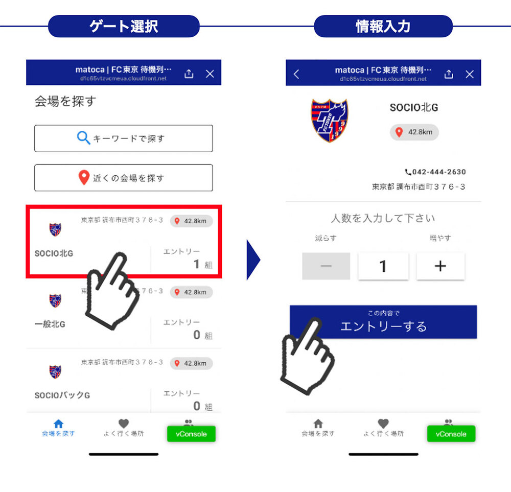Select the SOCIO北G gate entry
The image size is (511, 492).
[124, 242]
